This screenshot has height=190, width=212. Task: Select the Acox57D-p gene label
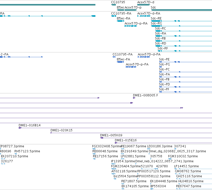(133, 7)
